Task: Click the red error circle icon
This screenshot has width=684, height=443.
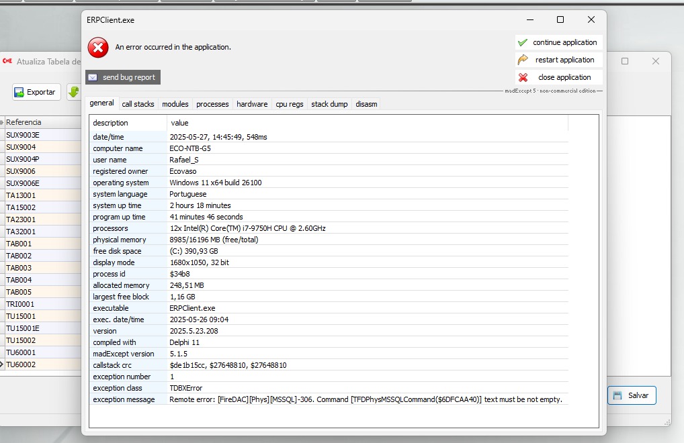Action: pyautogui.click(x=98, y=47)
